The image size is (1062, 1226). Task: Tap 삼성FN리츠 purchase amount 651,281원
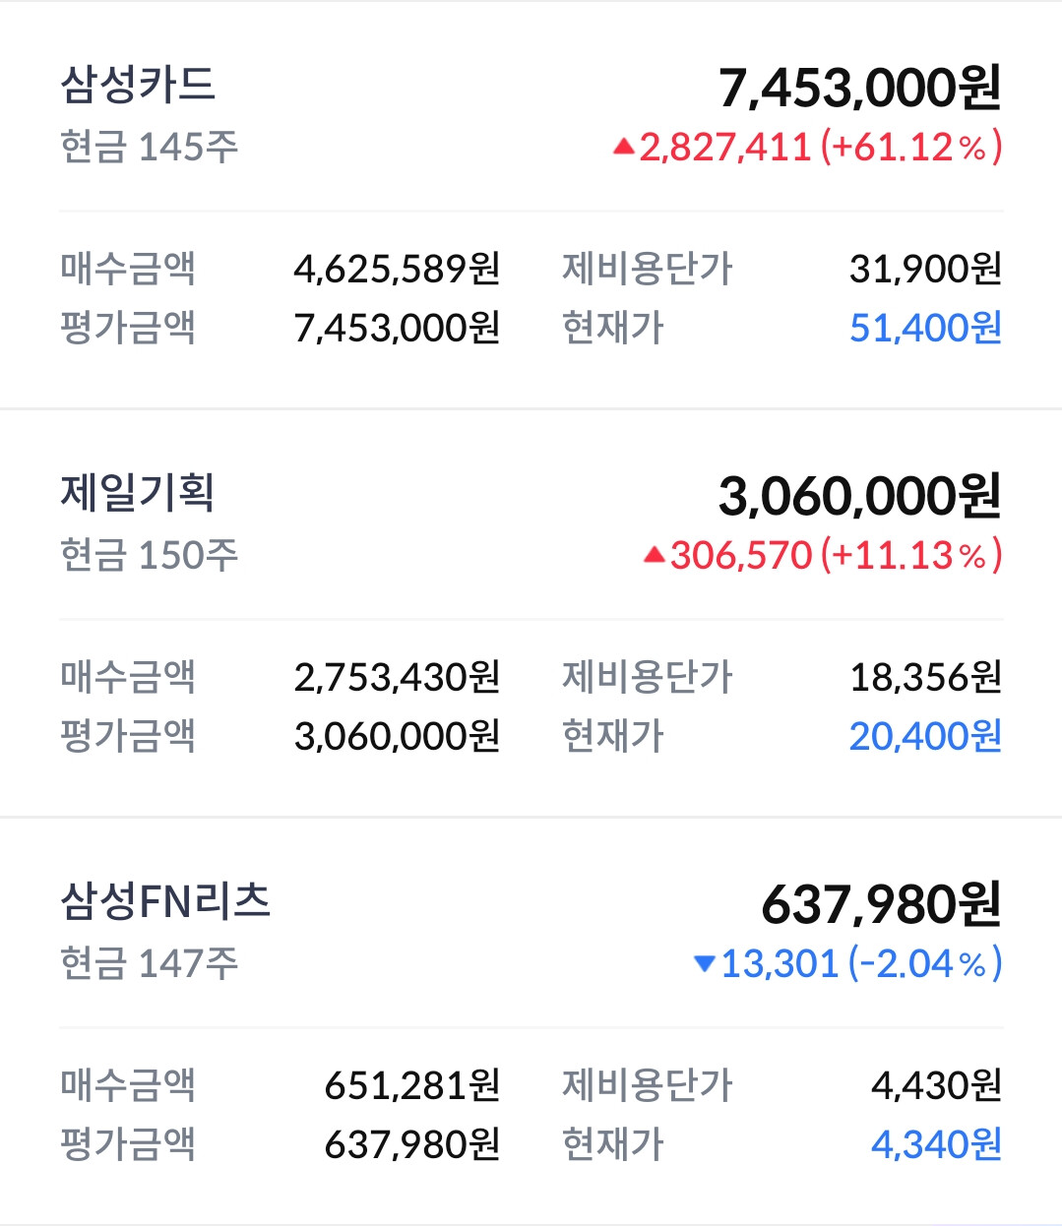[413, 1085]
